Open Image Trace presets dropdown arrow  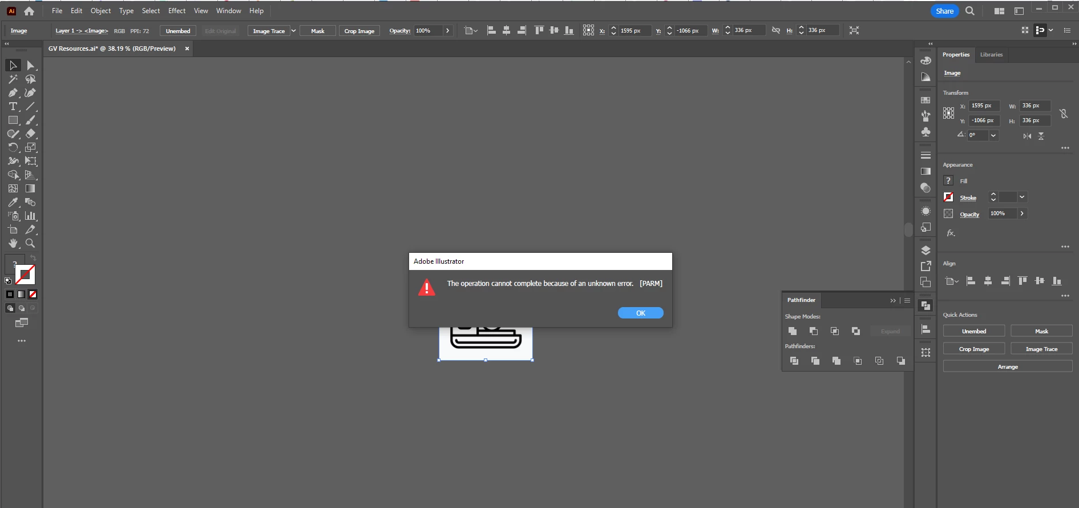(x=293, y=31)
